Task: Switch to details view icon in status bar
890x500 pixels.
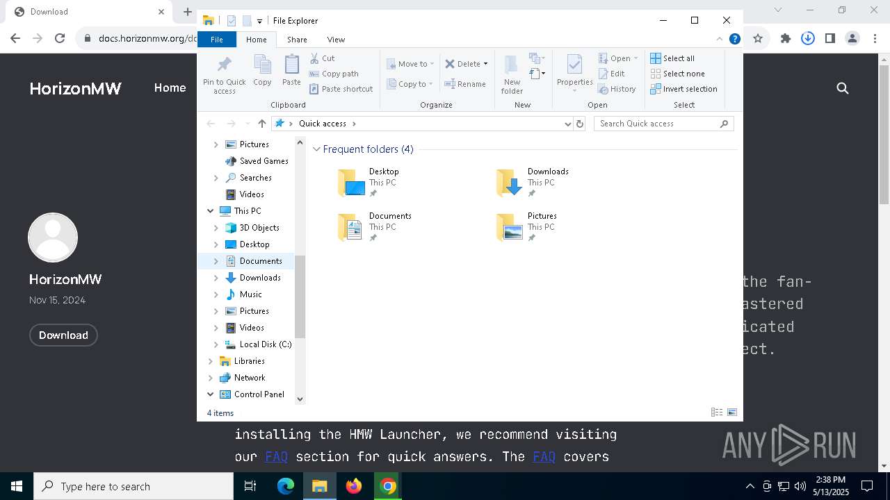Action: (x=717, y=412)
